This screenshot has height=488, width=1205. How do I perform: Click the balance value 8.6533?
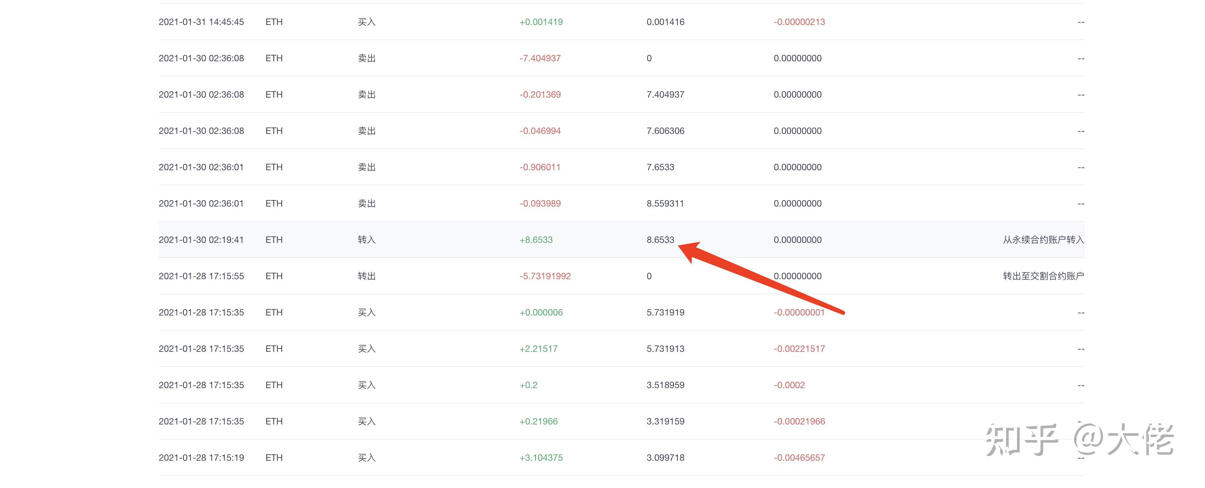660,239
